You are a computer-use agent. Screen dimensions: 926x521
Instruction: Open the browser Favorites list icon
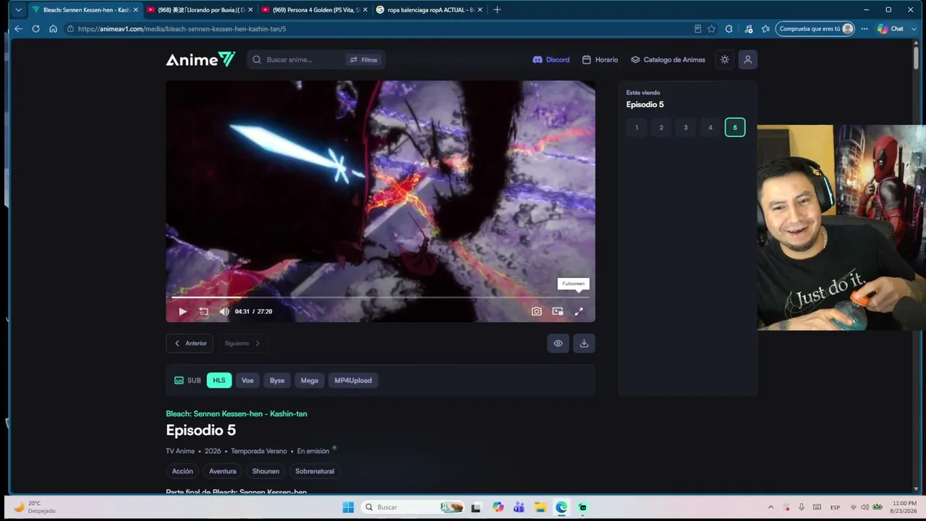click(765, 29)
